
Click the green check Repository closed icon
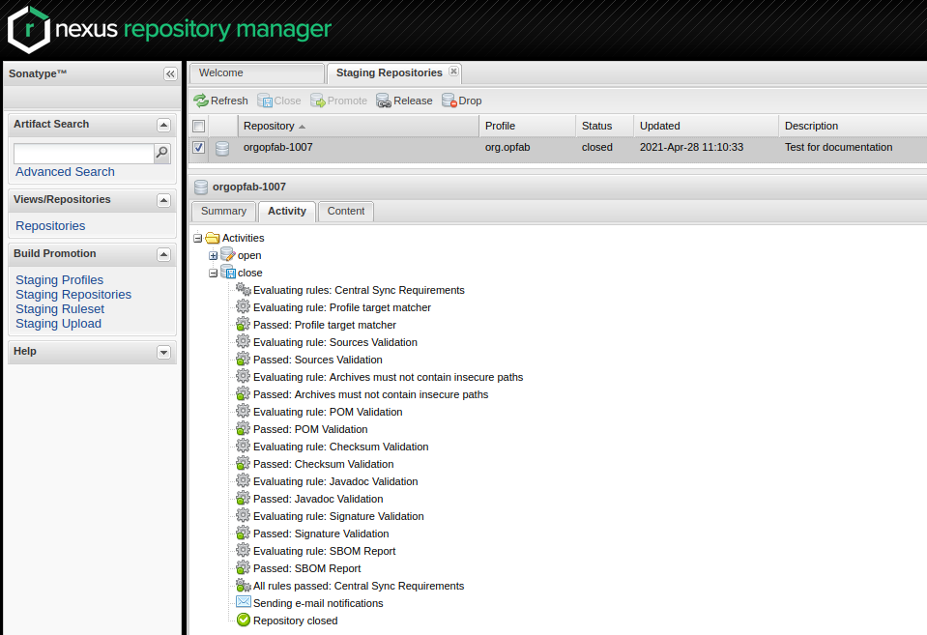point(243,620)
